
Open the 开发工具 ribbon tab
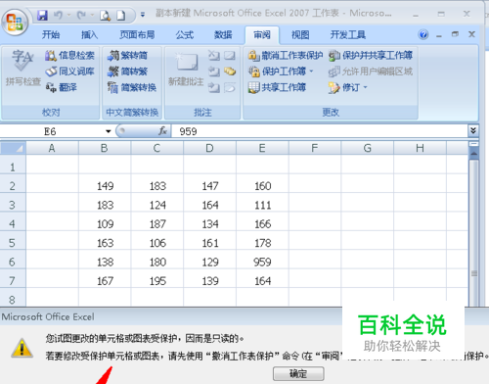[347, 34]
